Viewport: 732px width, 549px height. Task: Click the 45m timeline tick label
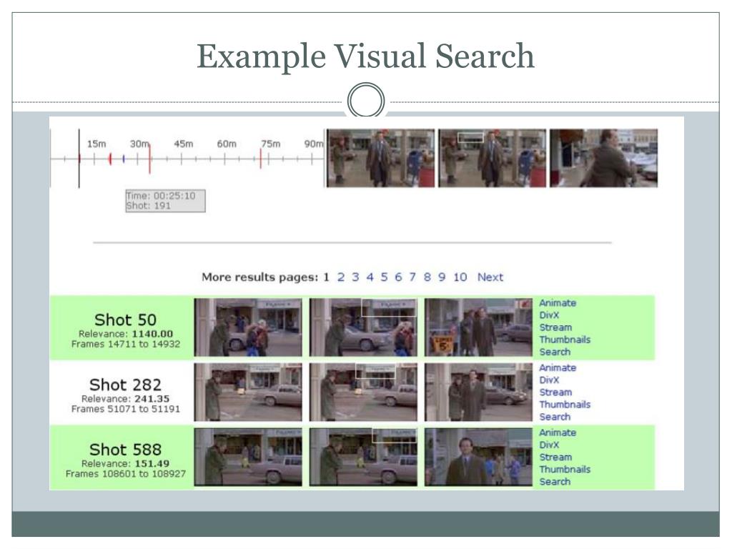tap(183, 144)
